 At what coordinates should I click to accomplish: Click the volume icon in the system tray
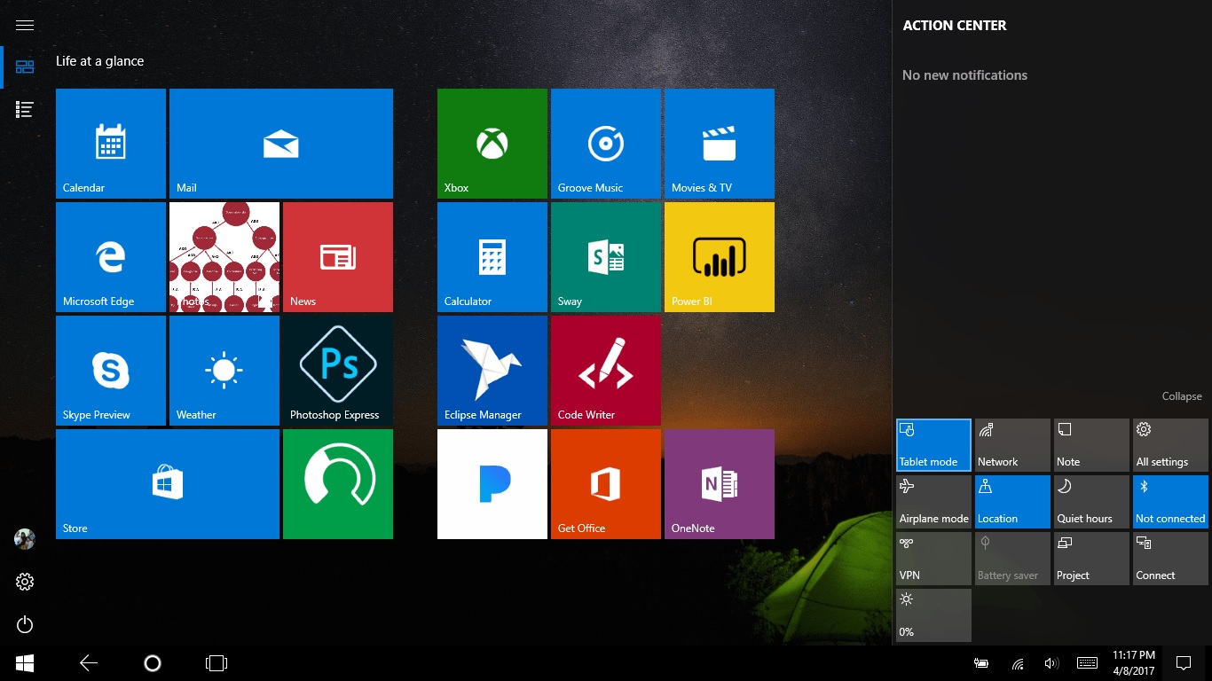[1052, 662]
